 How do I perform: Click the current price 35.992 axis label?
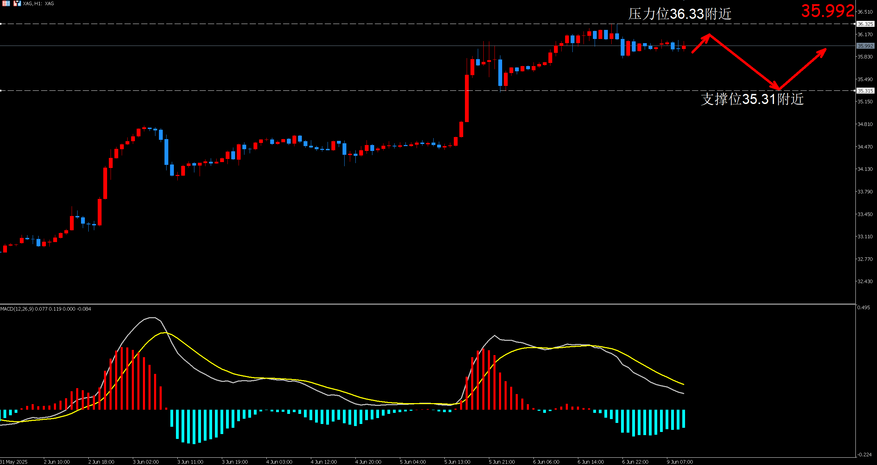point(865,46)
